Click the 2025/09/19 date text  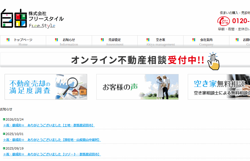(x=15, y=149)
